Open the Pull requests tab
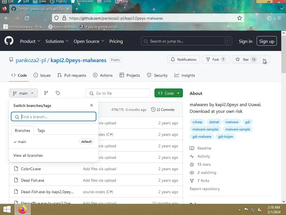This screenshot has height=215, width=286. click(71, 75)
